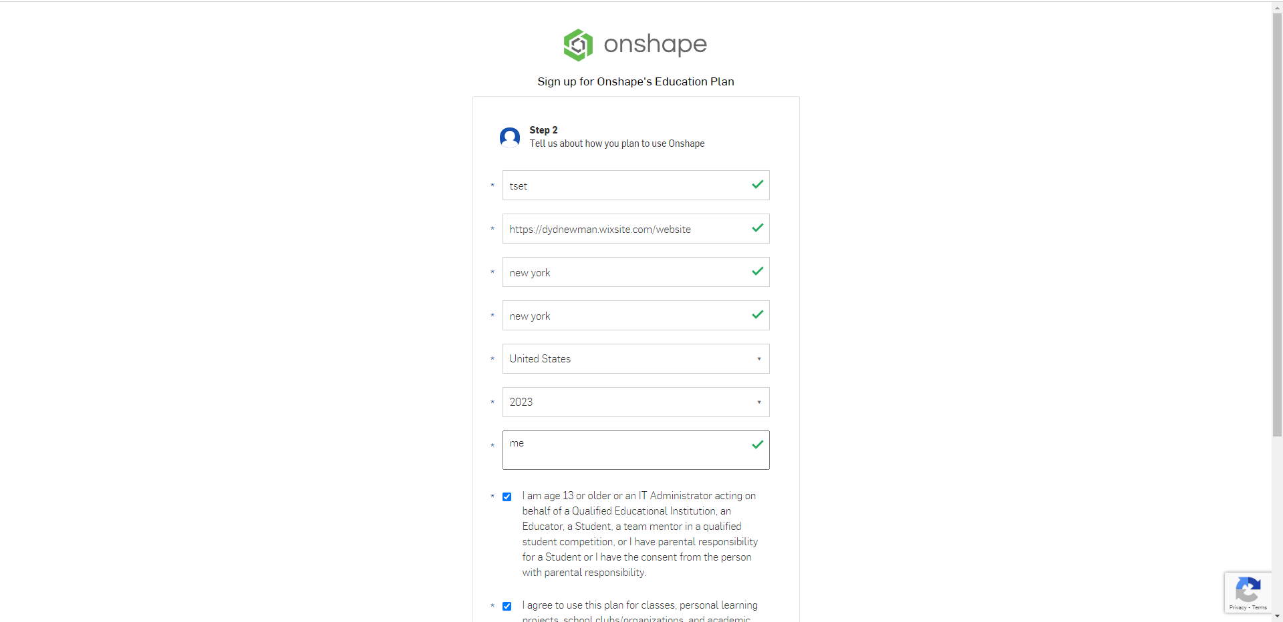Click the page scrollbar down arrow
This screenshot has height=622, width=1283.
pos(1277,616)
